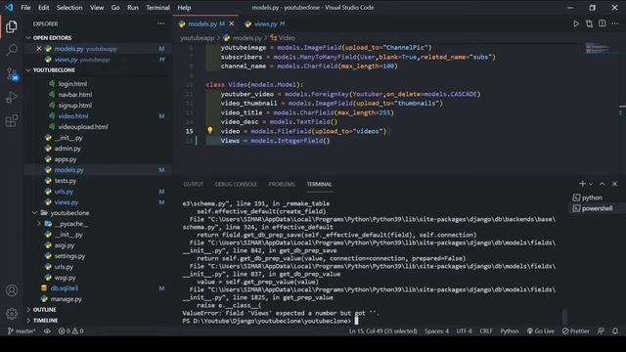
Task: Split the editor to the right
Action: pos(603,23)
